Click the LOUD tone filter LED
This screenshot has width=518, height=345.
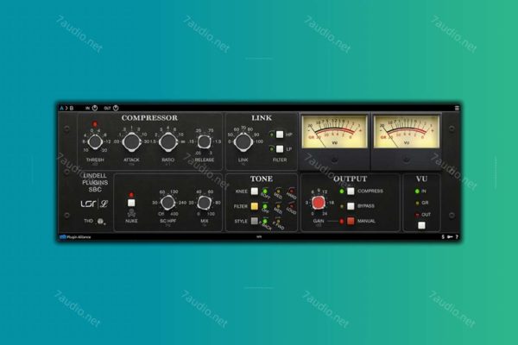tap(292, 206)
